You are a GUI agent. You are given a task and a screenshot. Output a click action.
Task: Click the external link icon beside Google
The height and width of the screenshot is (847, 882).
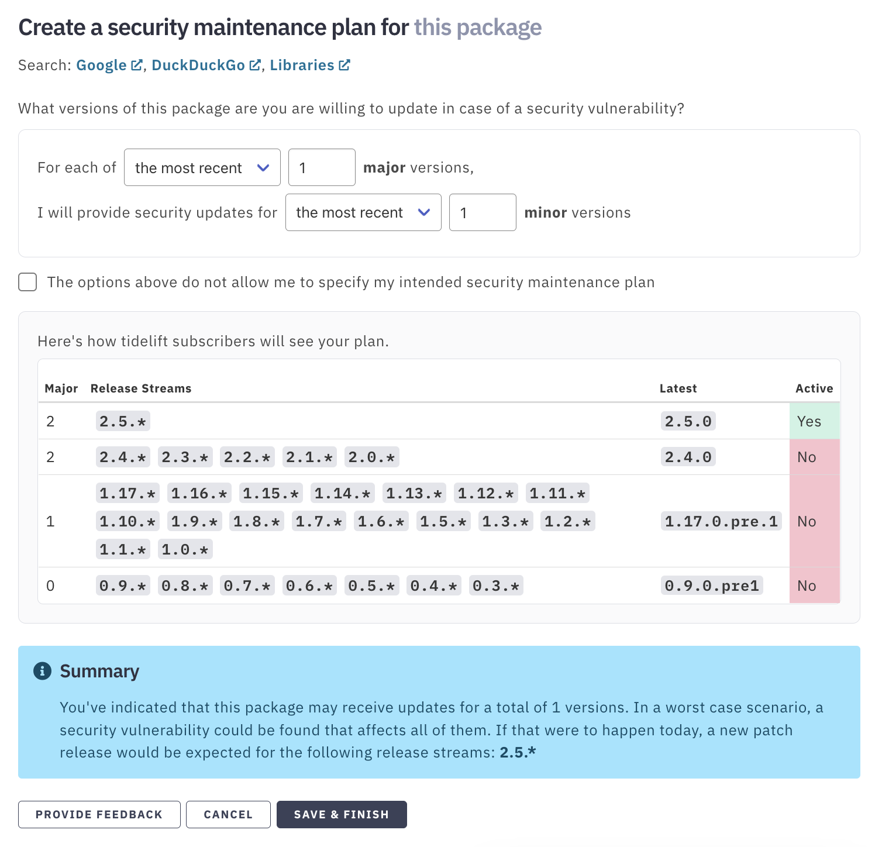pos(136,65)
